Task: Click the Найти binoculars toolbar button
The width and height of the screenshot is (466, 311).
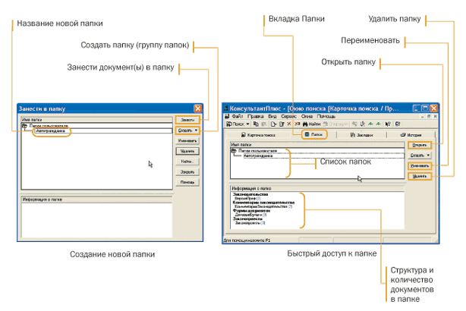Action: point(312,124)
